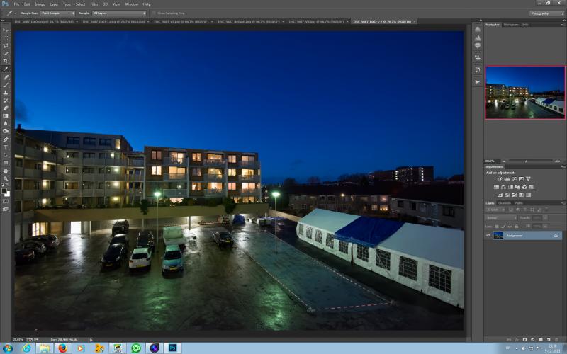Viewport: 567px width, 354px height.
Task: Add an Exposure adjustment
Action: tap(521, 179)
